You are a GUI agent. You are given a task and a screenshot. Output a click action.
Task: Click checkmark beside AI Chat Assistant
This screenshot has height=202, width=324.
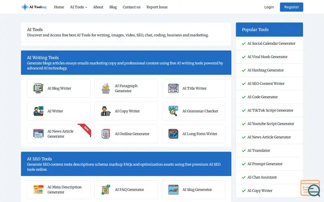(244, 177)
